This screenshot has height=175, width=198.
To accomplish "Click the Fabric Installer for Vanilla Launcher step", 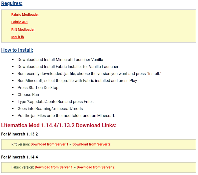I will (x=68, y=66).
